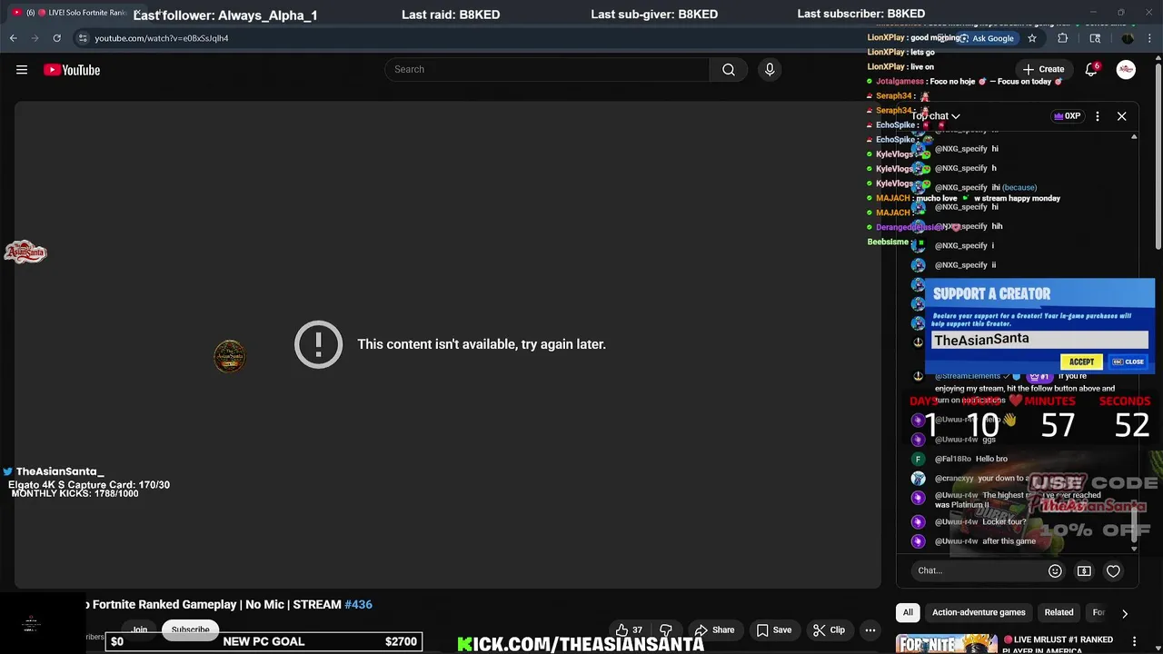Click the Clip scissors button

[829, 629]
